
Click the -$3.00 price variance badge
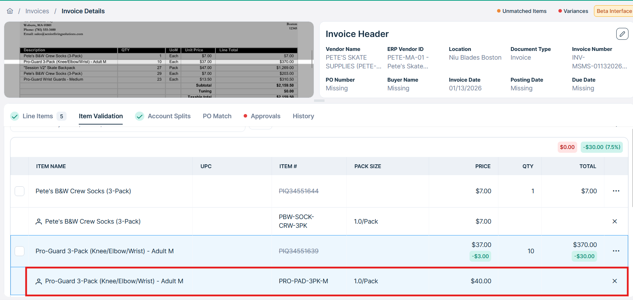(480, 256)
